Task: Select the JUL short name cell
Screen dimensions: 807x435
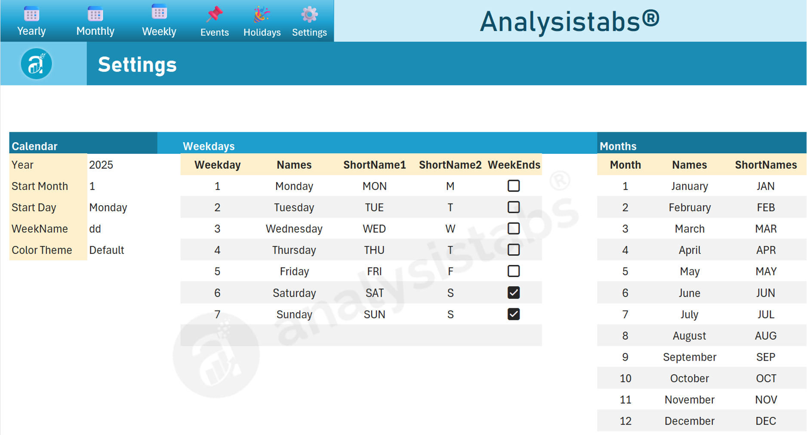Action: click(766, 314)
